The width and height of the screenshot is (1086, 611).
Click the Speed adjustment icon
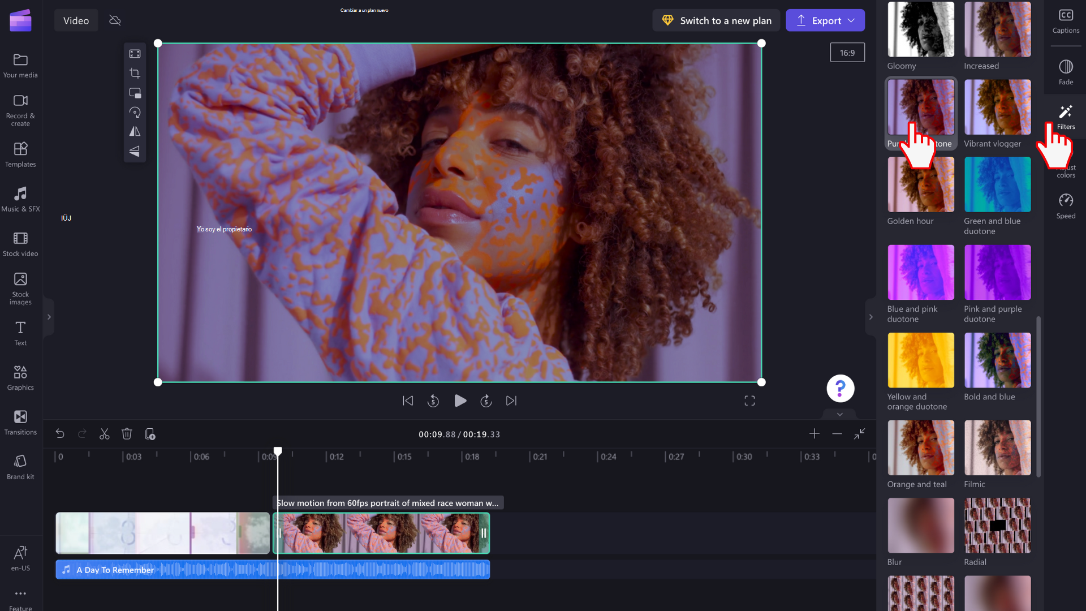tap(1066, 201)
